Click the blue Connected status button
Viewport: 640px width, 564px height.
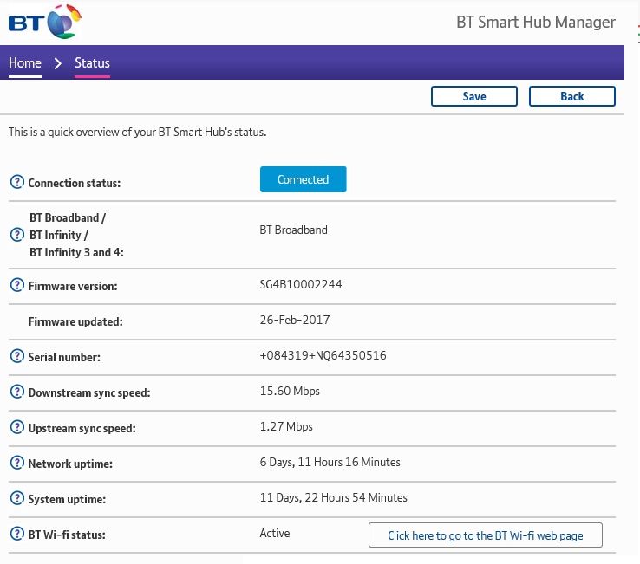tap(304, 179)
